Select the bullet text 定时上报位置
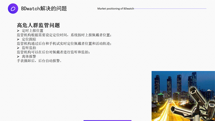 (33, 31)
